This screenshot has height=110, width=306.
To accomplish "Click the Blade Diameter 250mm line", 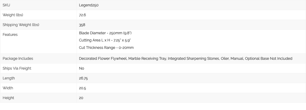I will click(x=105, y=33).
